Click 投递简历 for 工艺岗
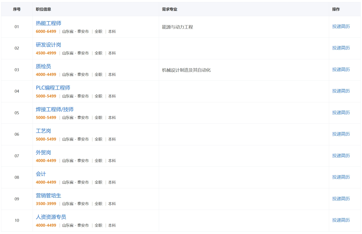 341,134
